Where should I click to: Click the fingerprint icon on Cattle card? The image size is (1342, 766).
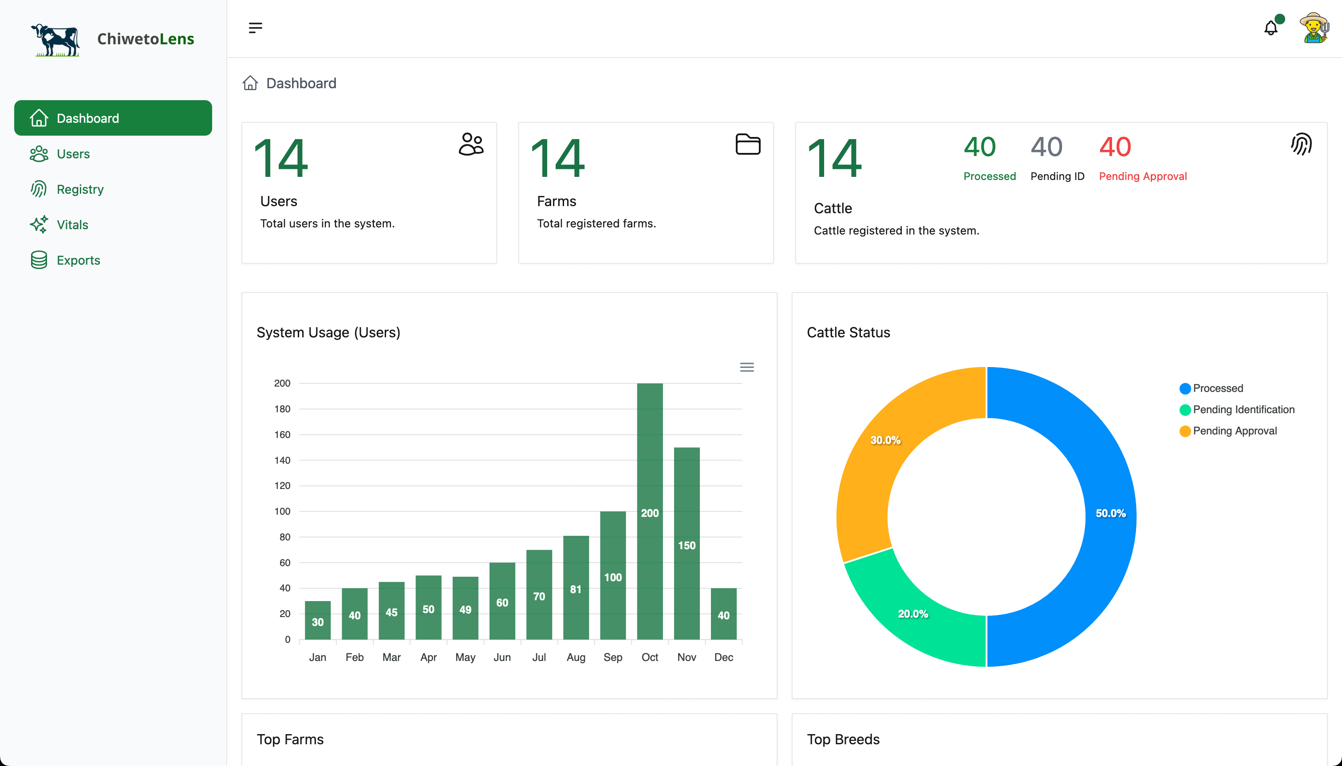click(1302, 144)
